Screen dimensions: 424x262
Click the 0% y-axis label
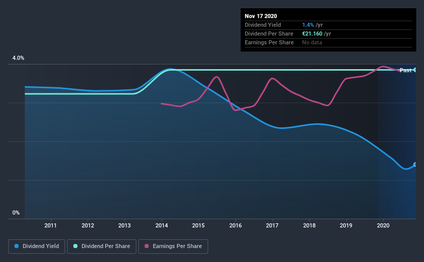[16, 213]
